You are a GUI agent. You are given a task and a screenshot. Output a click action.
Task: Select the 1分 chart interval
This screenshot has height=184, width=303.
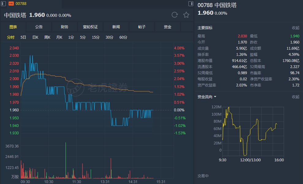point(71,37)
